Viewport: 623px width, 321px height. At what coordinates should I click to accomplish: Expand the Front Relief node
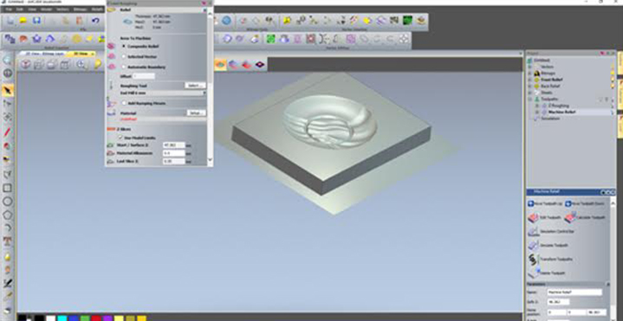pos(529,80)
